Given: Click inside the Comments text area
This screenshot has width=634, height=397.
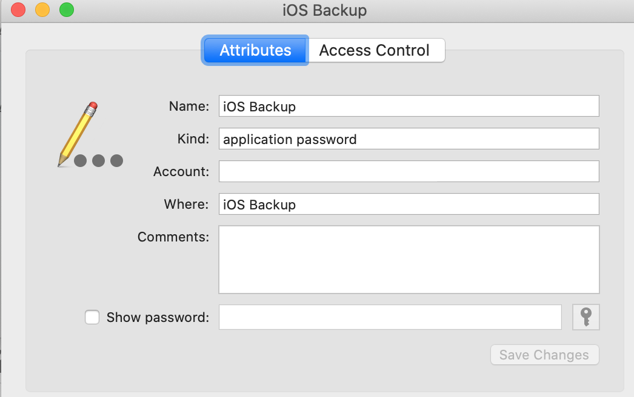Looking at the screenshot, I should point(409,259).
